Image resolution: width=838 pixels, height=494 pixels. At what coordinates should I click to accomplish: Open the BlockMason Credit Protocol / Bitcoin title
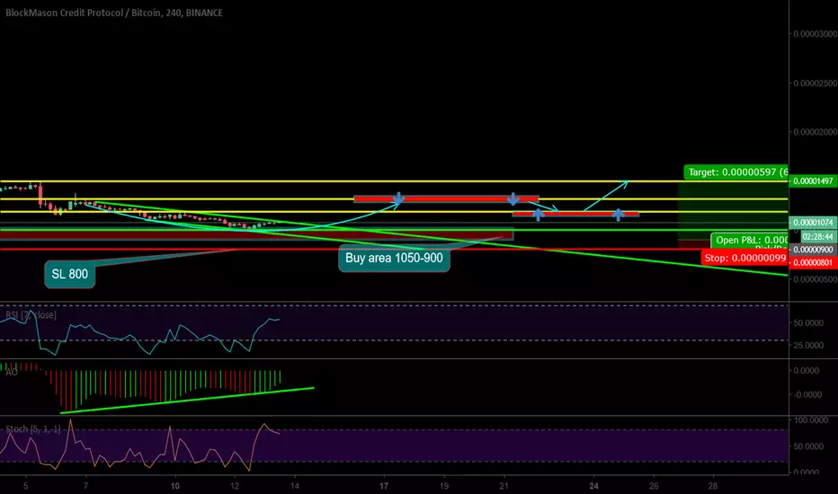[114, 13]
